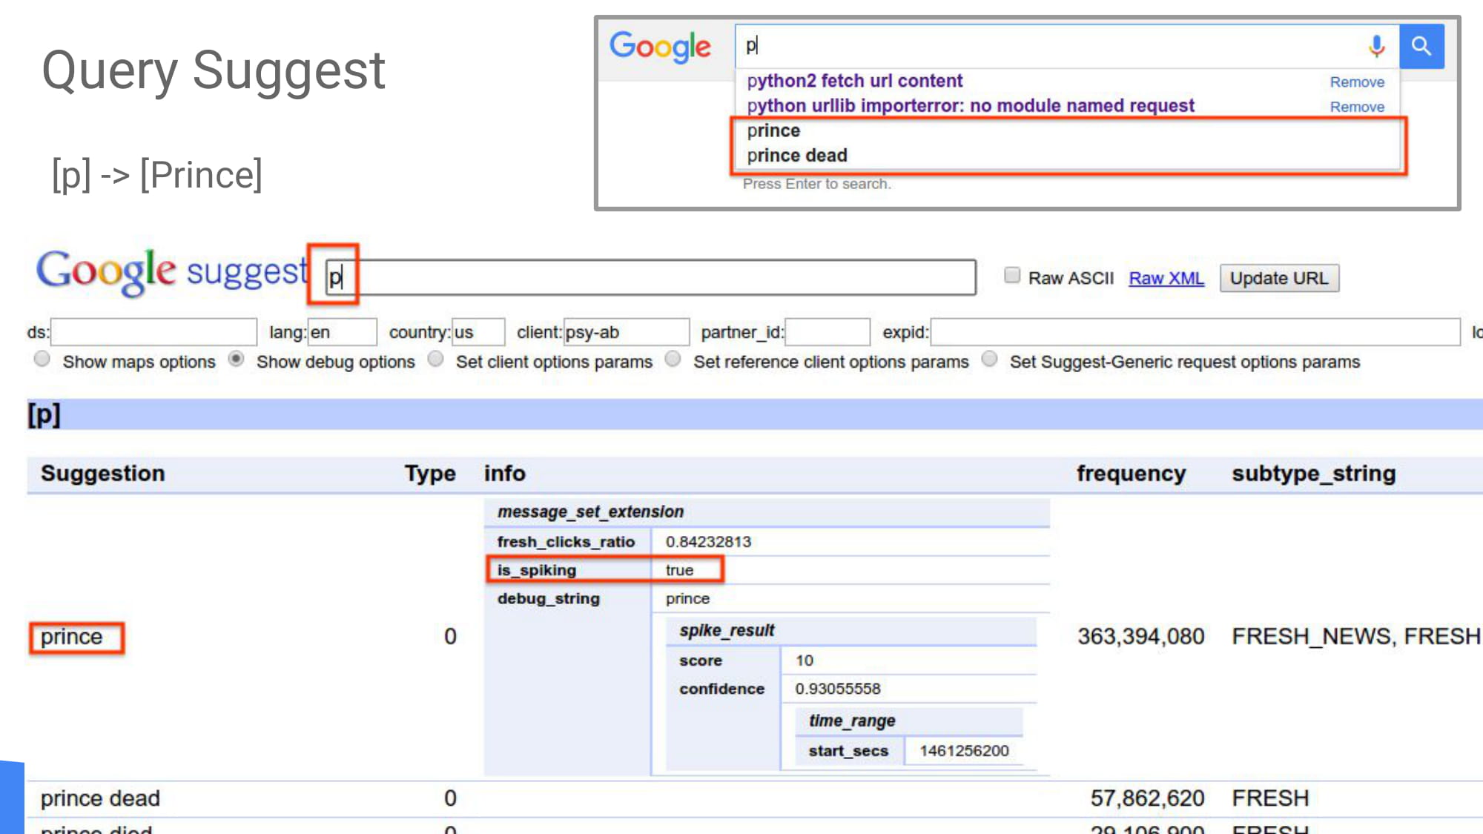Click the prince suggestion cell

pos(72,637)
